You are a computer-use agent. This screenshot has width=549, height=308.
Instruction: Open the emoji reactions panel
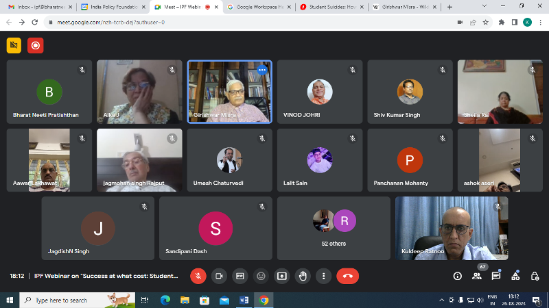[x=261, y=276]
